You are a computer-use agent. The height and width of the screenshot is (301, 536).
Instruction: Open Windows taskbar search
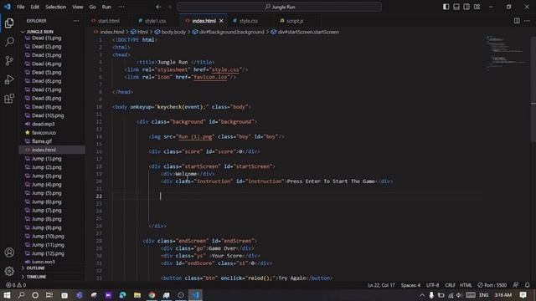click(x=21, y=295)
